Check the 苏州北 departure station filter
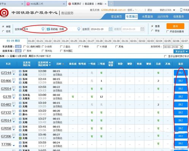 (x=43, y=51)
